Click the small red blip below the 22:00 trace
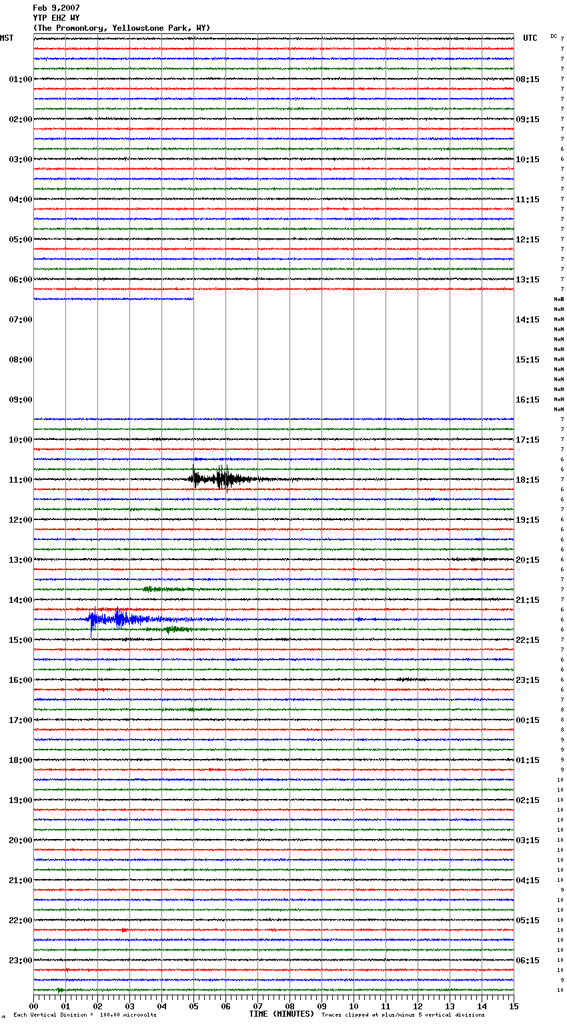The height and width of the screenshot is (1024, 567). click(x=124, y=930)
